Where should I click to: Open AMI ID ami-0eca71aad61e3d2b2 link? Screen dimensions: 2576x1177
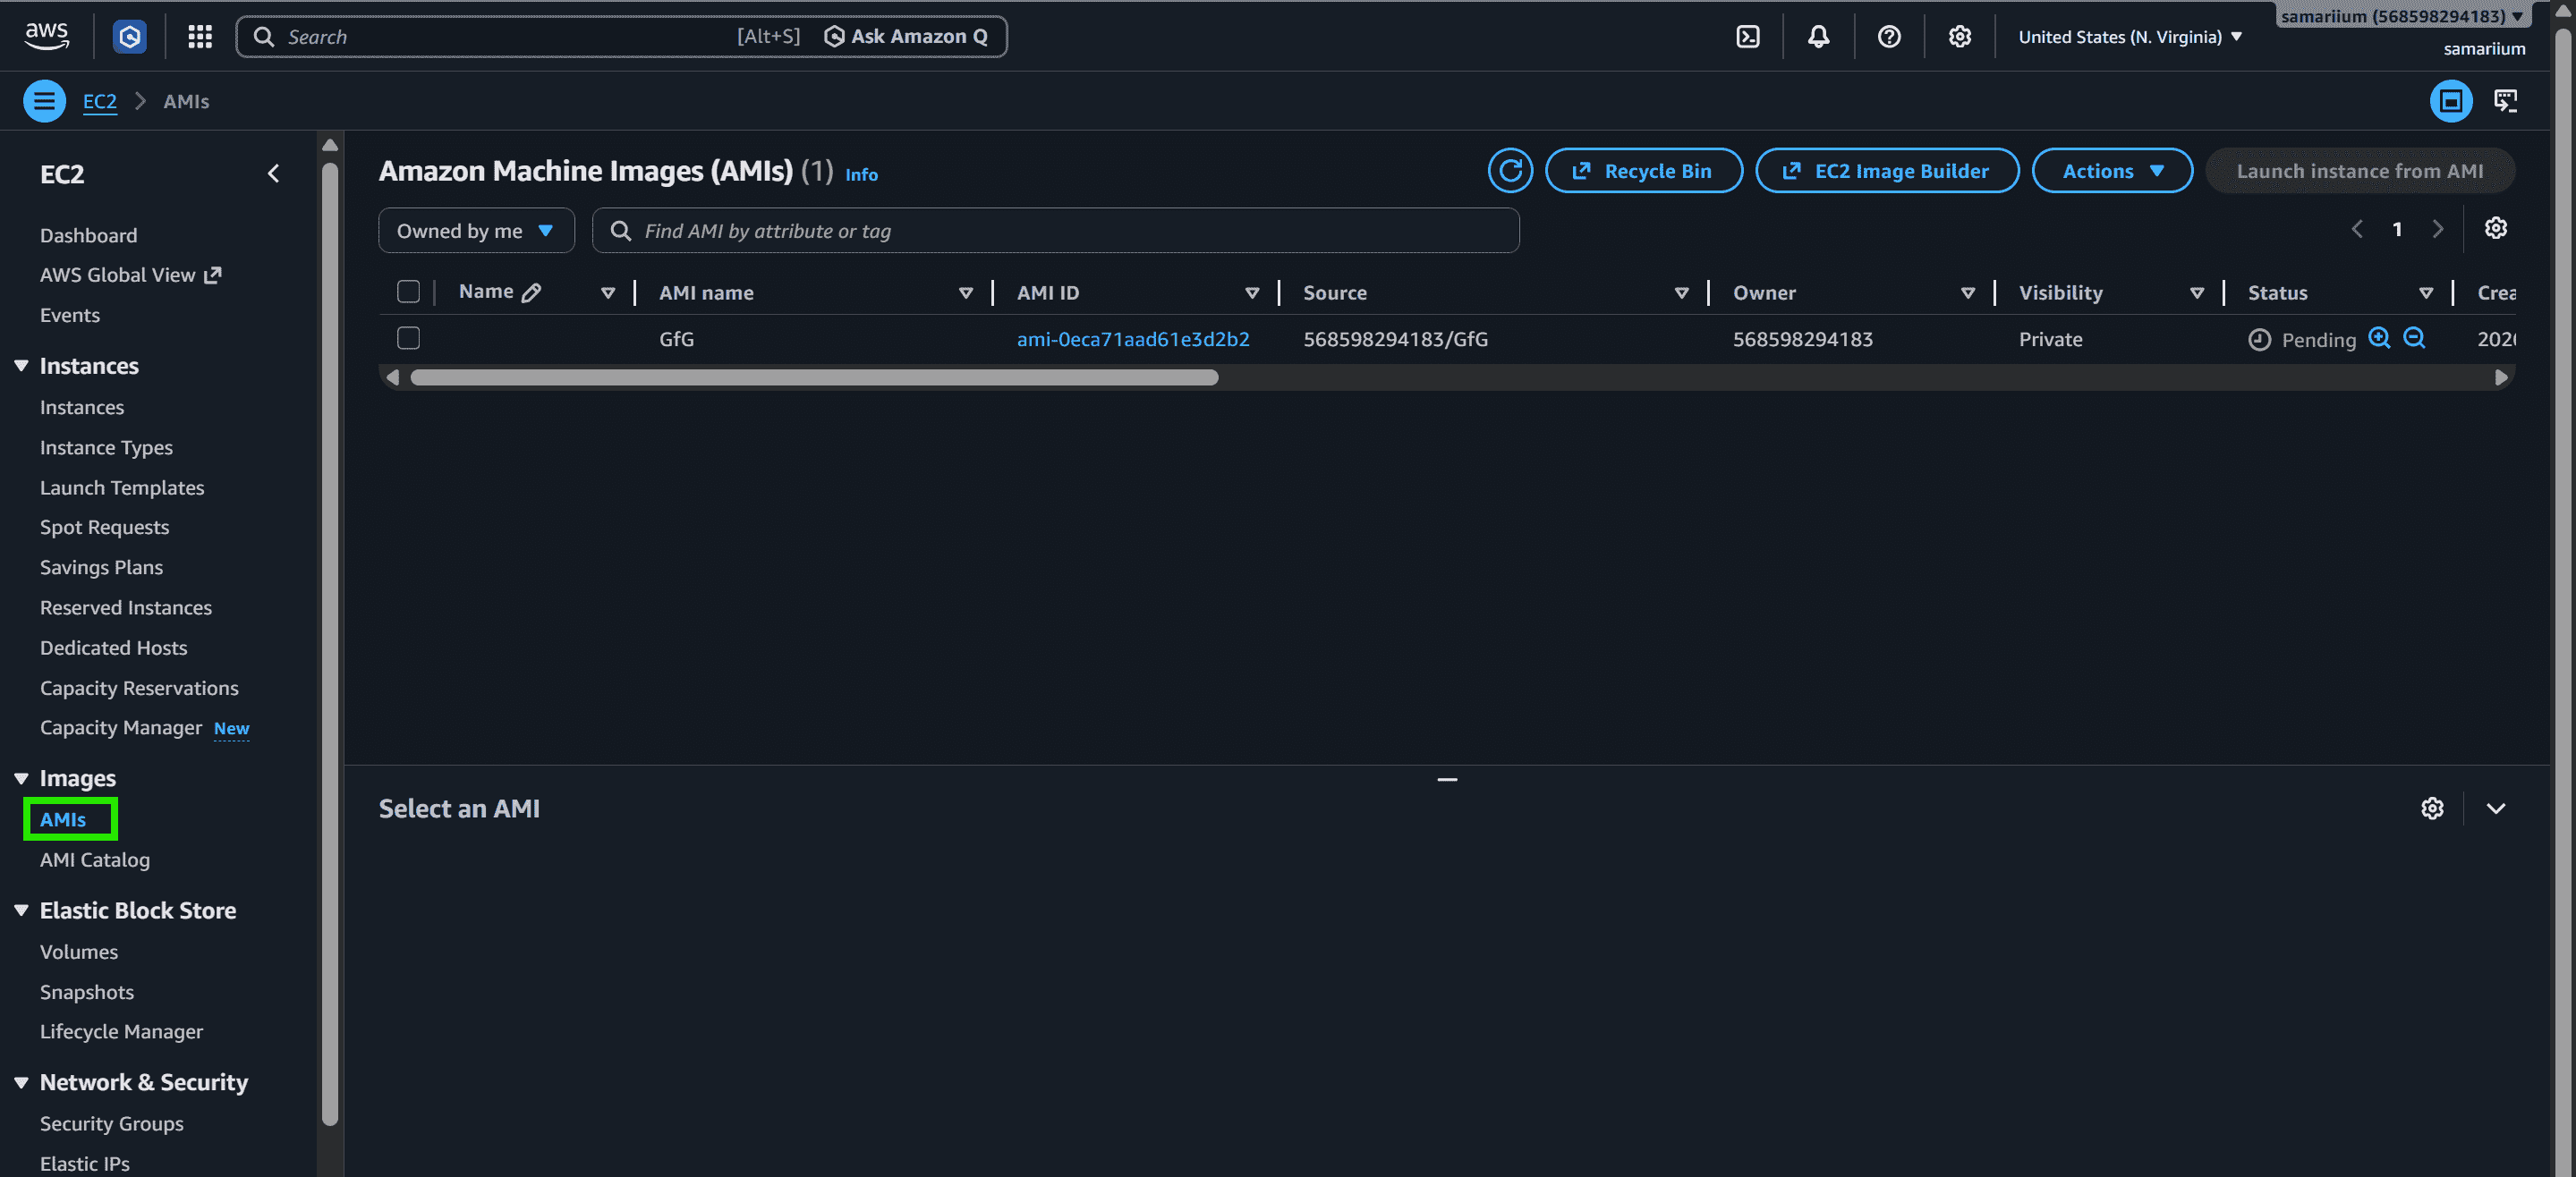(x=1133, y=339)
